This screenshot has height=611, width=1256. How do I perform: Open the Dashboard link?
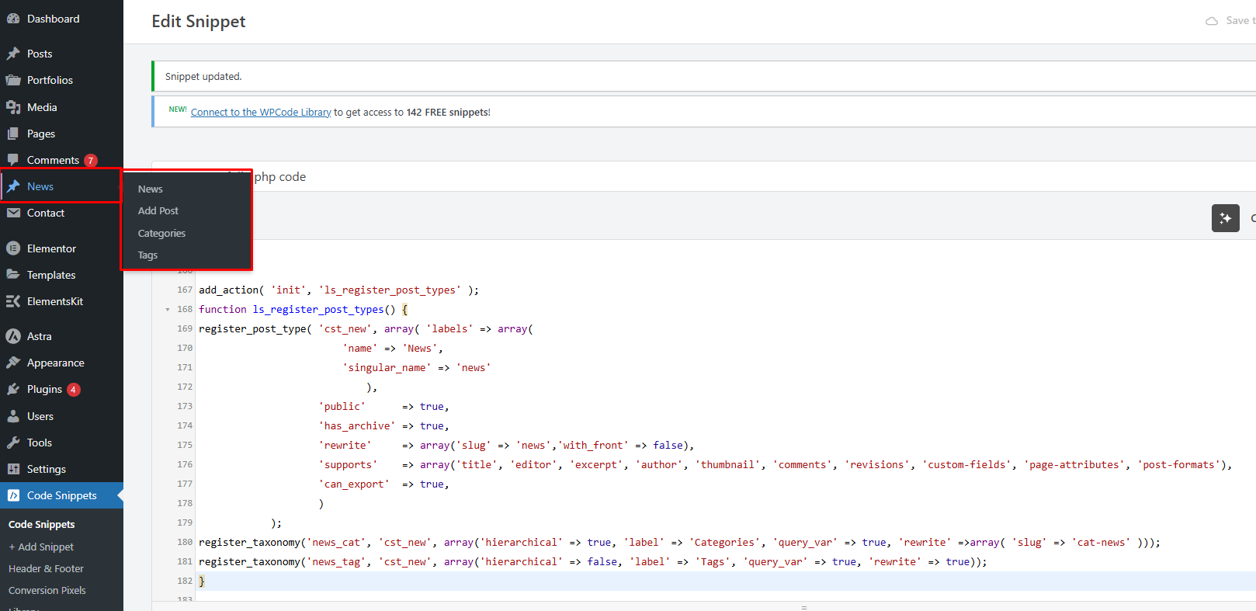53,19
